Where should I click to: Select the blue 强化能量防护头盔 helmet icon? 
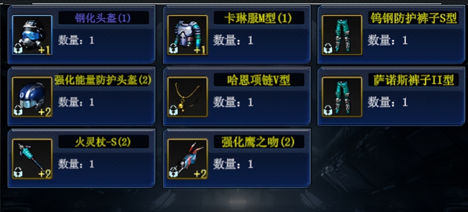(x=32, y=97)
